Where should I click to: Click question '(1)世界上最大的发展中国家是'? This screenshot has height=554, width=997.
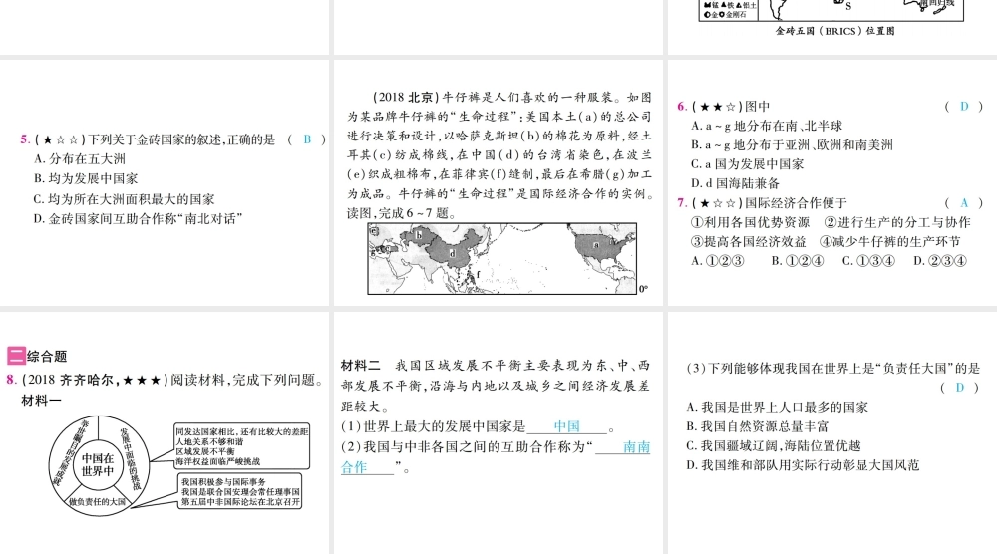[x=434, y=426]
